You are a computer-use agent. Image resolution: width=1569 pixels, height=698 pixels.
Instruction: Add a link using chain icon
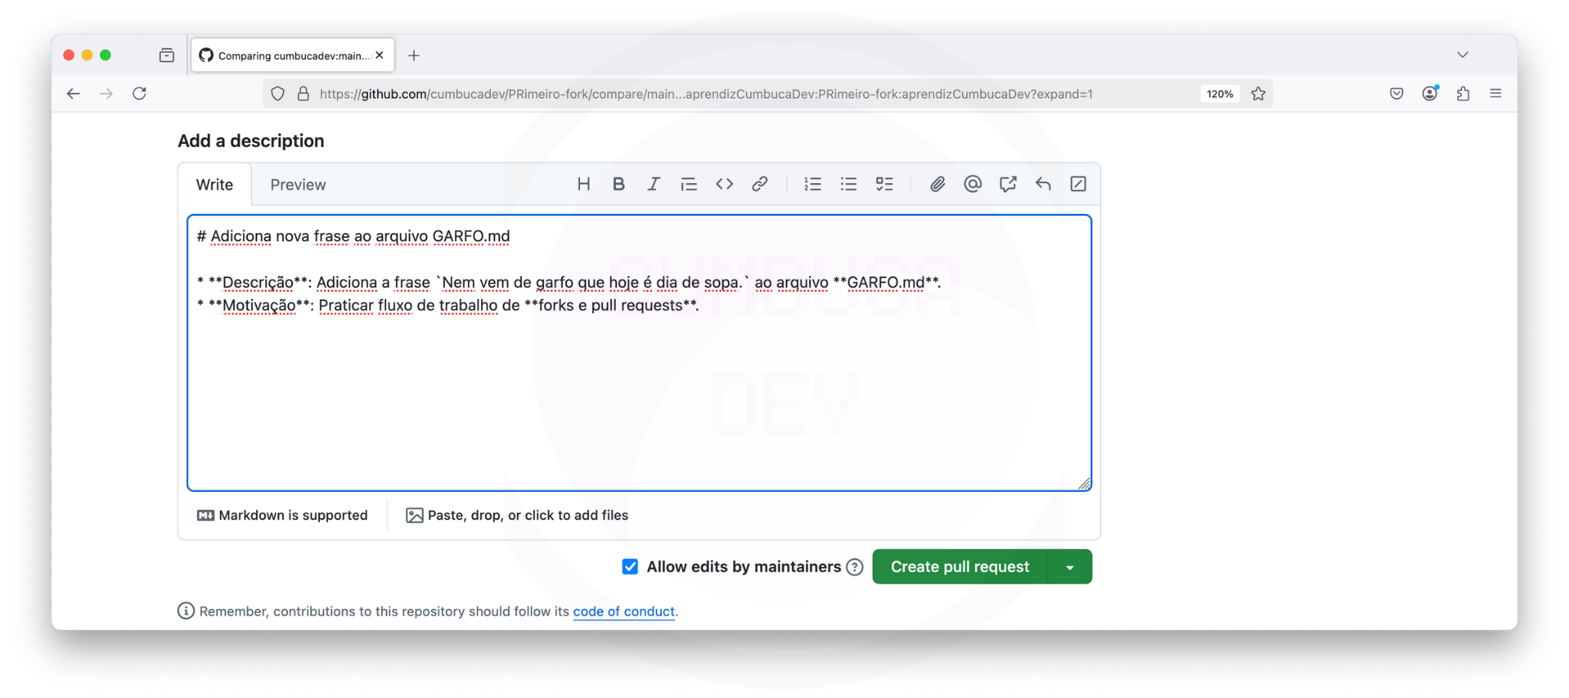[759, 184]
